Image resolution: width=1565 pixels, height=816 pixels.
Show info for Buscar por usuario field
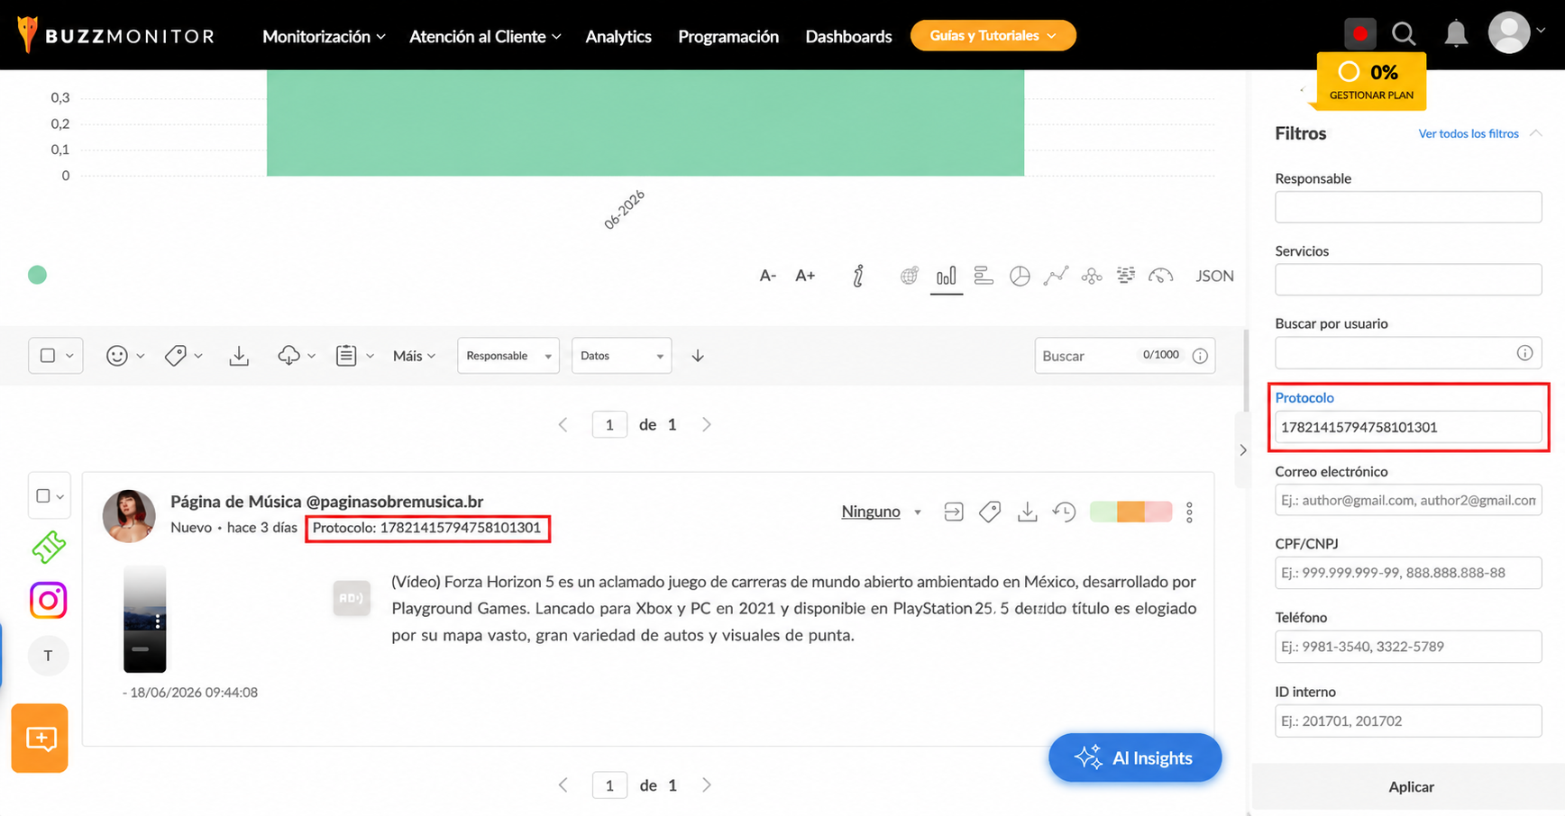1524,353
